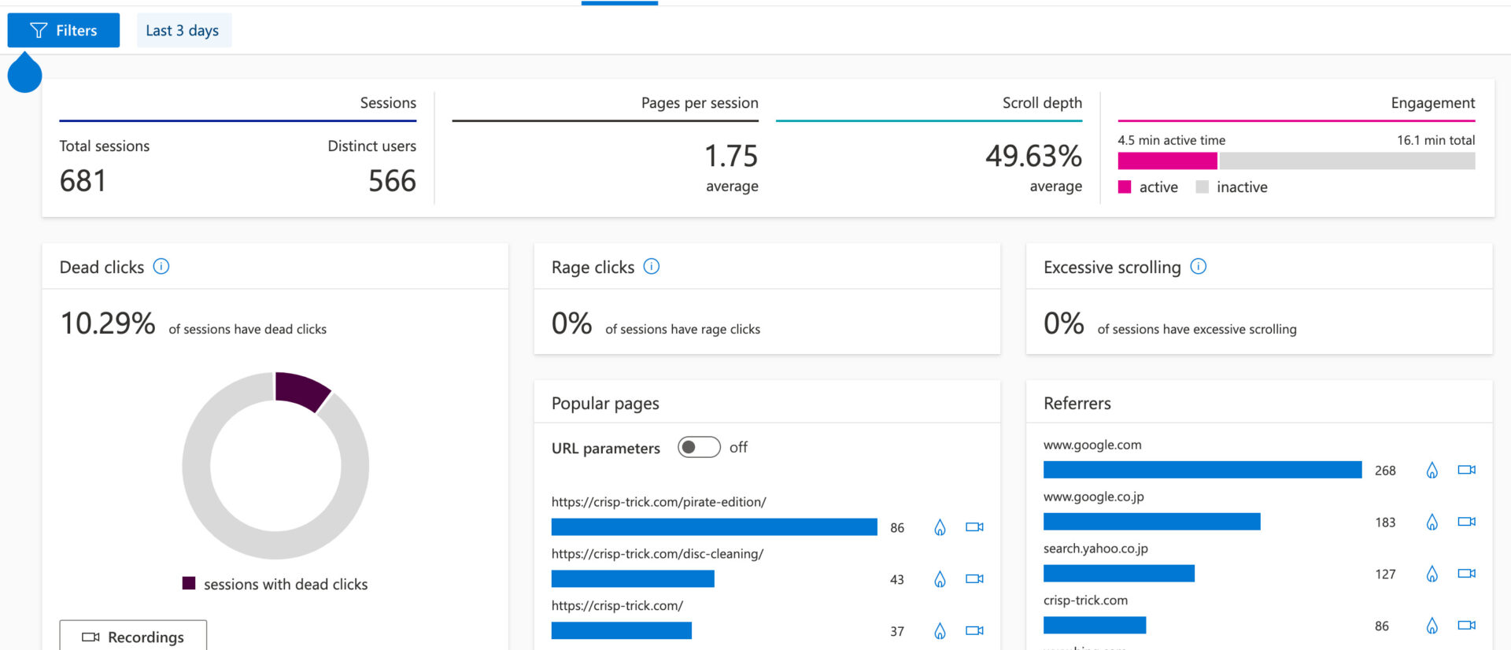Viewport: 1511px width, 650px height.
Task: Click the purple 'sessions with dead clicks' swatch
Action: [189, 583]
